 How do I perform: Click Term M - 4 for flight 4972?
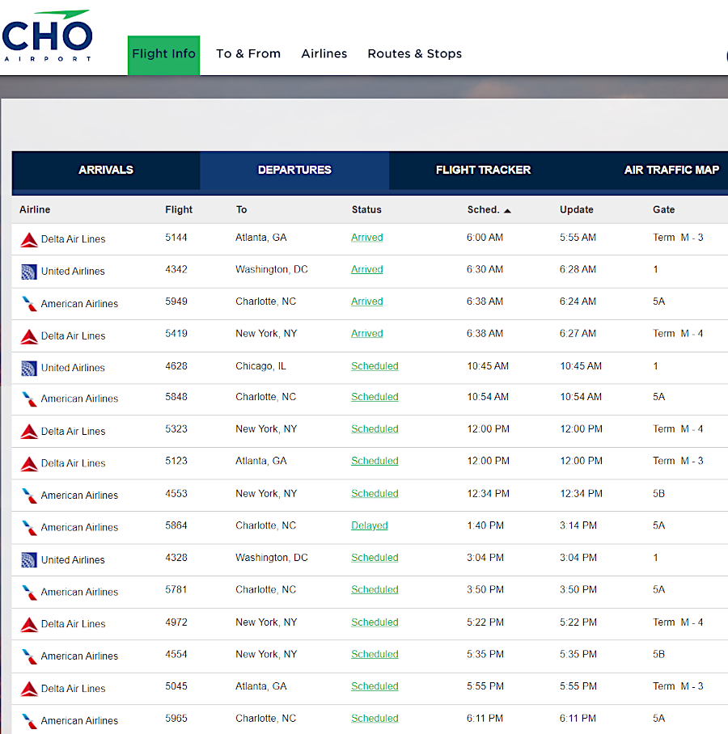click(678, 622)
